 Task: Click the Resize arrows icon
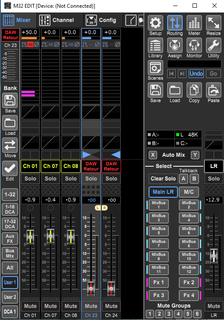tap(214, 23)
